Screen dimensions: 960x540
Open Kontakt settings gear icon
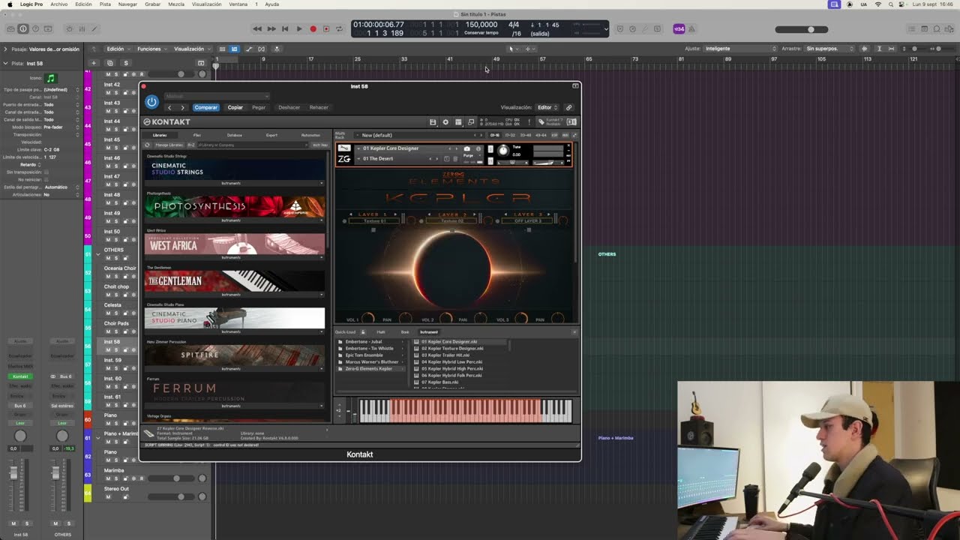pos(445,122)
